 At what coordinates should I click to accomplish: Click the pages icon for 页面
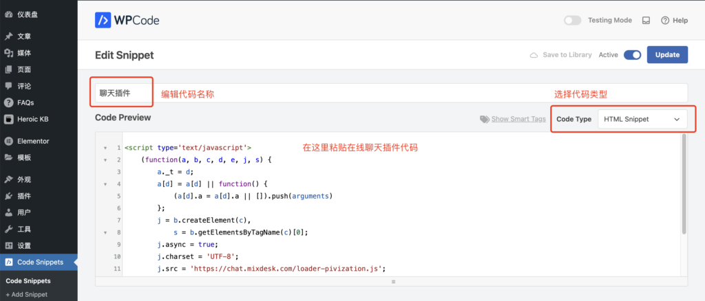point(8,69)
